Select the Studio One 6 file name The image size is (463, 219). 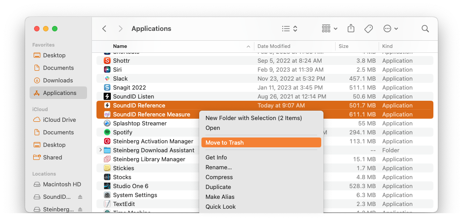[131, 186]
